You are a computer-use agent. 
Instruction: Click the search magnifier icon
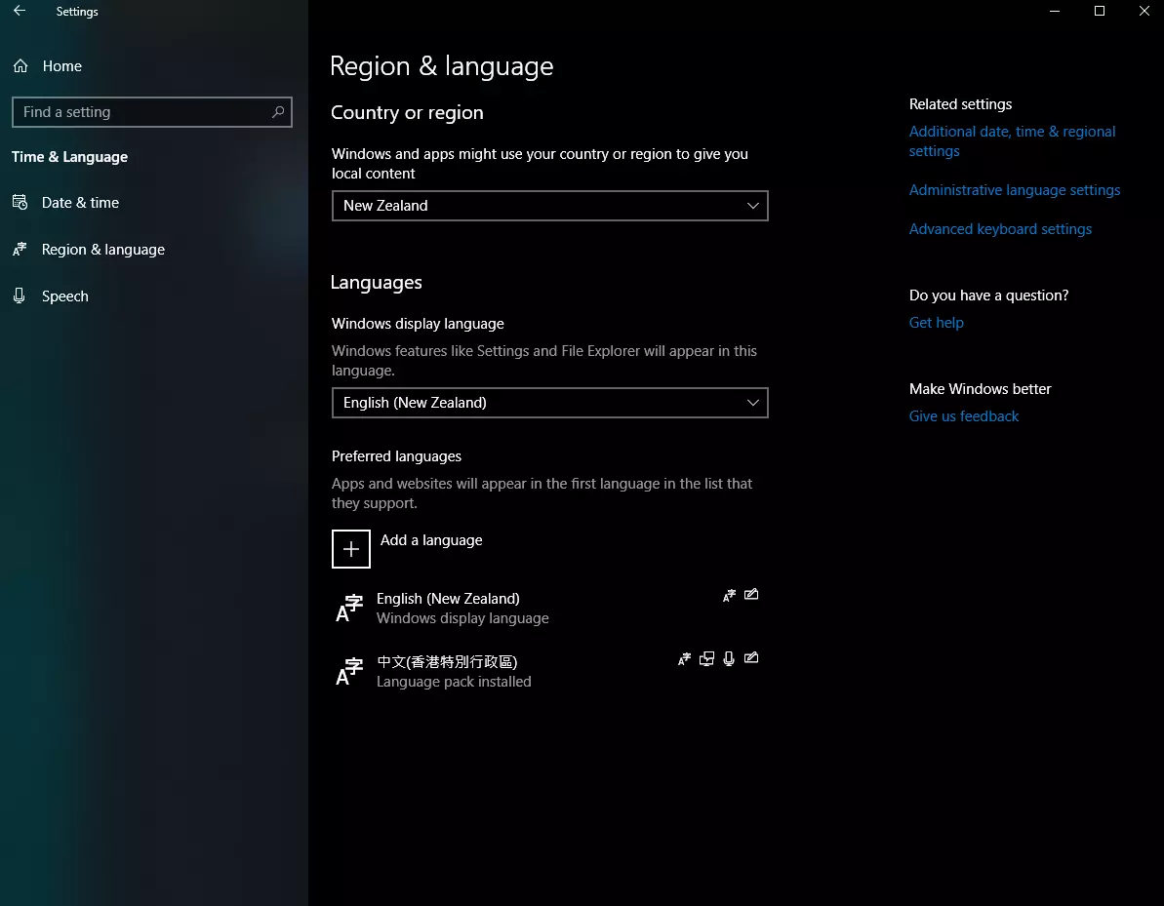pyautogui.click(x=278, y=112)
